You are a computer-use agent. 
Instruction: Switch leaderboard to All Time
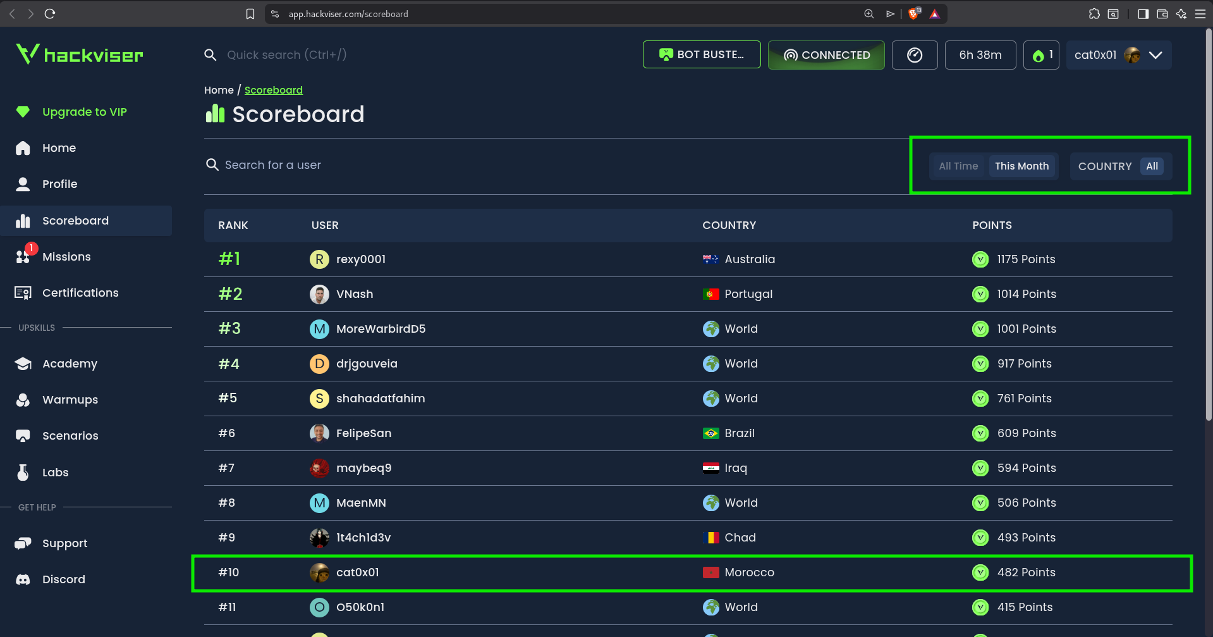click(x=958, y=166)
